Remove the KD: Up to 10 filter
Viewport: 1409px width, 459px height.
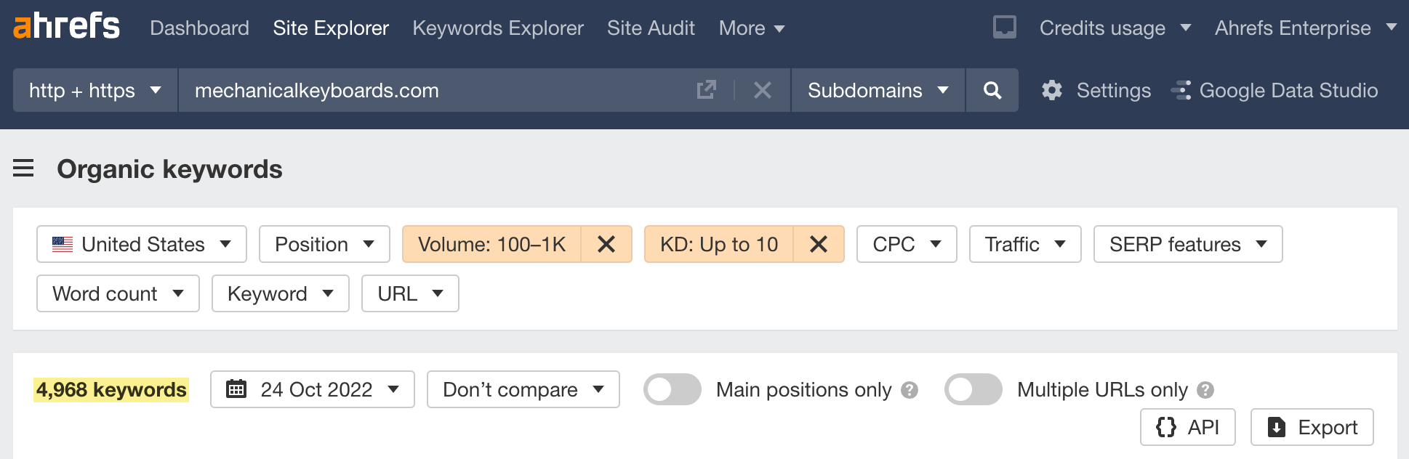(x=819, y=244)
